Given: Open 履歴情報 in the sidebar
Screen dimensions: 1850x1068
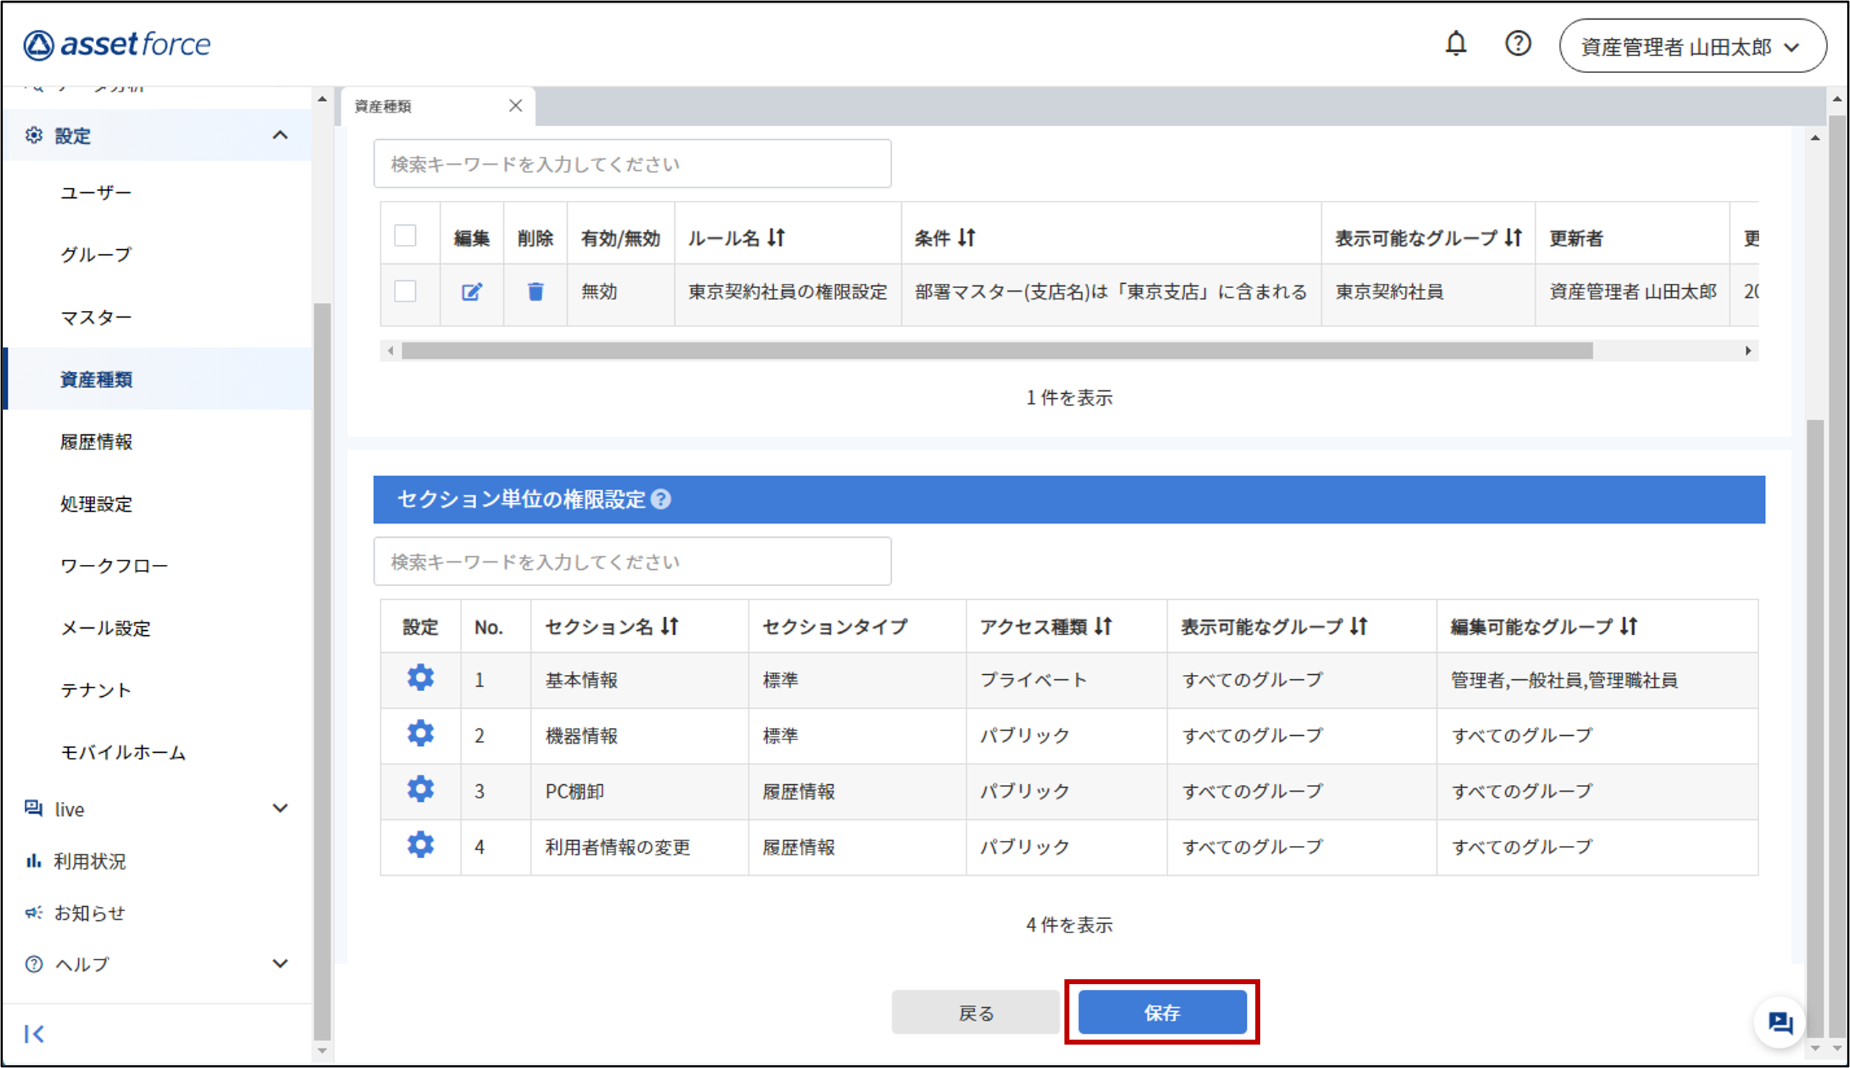Looking at the screenshot, I should coord(96,441).
